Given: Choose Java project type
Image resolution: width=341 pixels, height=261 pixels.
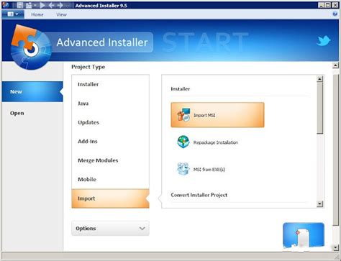Looking at the screenshot, I should click(110, 104).
